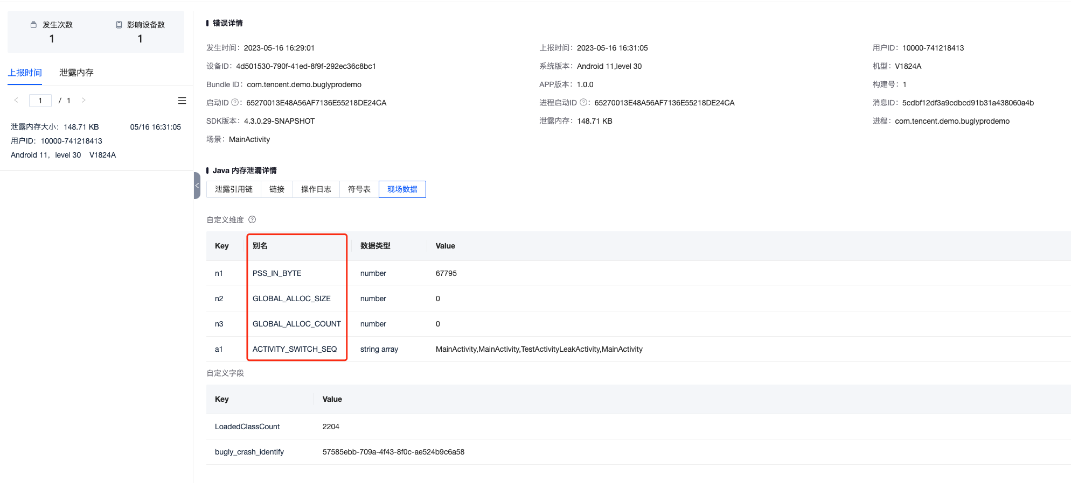Select the 148.71 KB leak record entry
The height and width of the screenshot is (483, 1071).
[x=96, y=141]
